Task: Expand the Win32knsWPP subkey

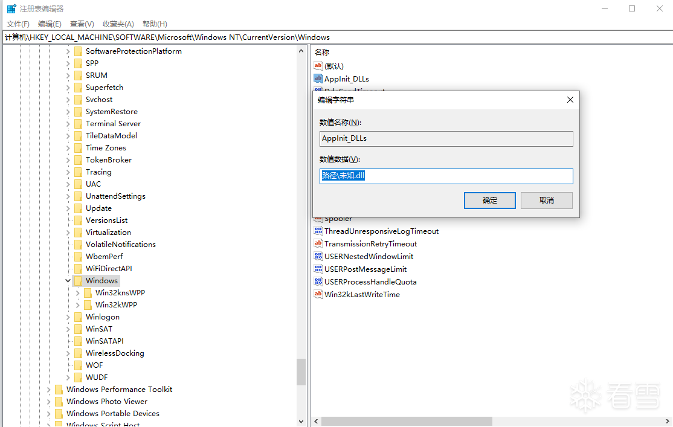Action: click(x=78, y=293)
